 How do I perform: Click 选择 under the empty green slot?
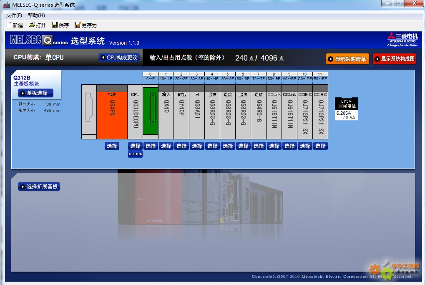[x=151, y=146]
